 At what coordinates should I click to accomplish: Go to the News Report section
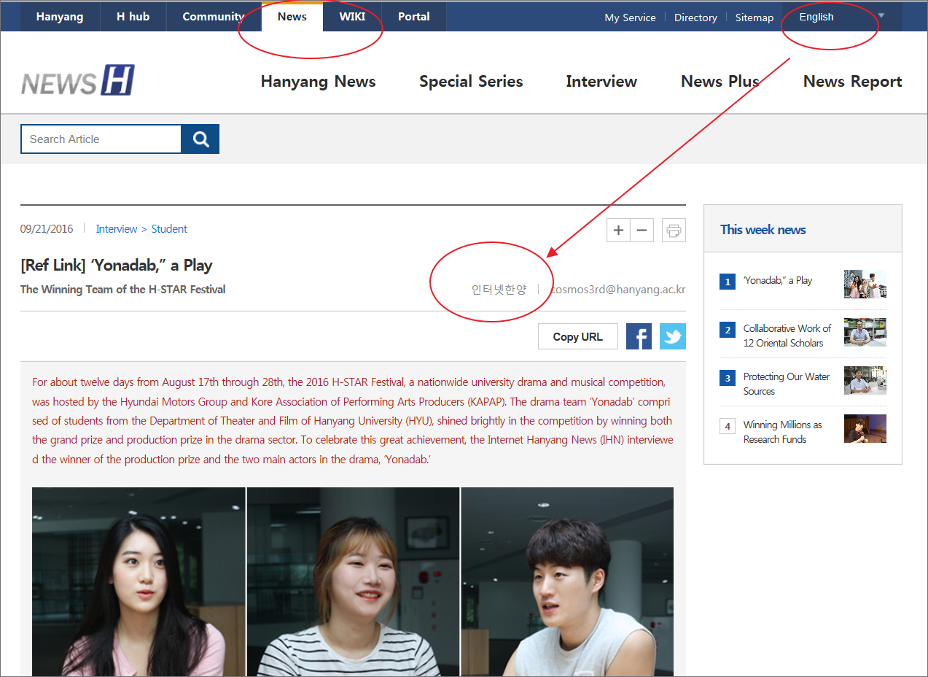tap(852, 82)
